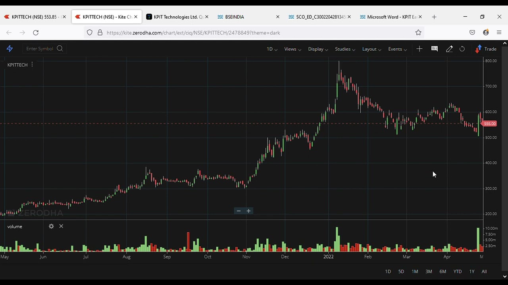
Task: Click the refresh chart icon in toolbar
Action: (x=462, y=49)
